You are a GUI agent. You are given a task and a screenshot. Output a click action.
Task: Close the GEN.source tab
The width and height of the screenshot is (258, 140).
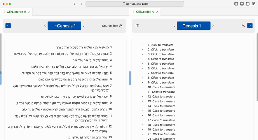29,12
